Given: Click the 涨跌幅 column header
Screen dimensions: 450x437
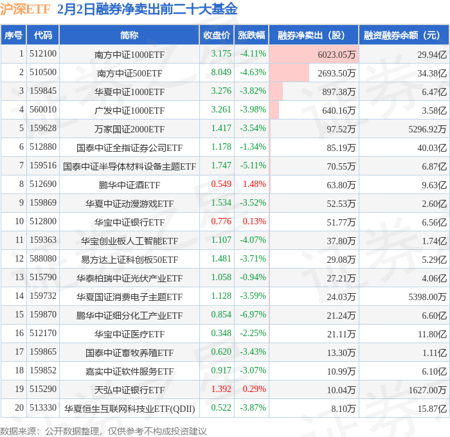Looking at the screenshot, I should (x=251, y=35).
